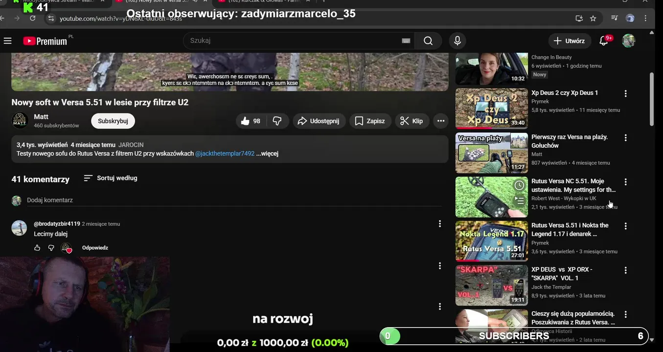Open options for Cieszy się dużą popularnością video
This screenshot has height=352, width=663.
625,314
